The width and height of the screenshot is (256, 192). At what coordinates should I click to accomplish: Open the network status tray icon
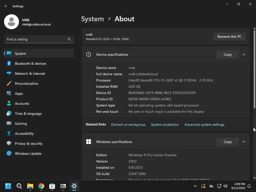point(219,186)
